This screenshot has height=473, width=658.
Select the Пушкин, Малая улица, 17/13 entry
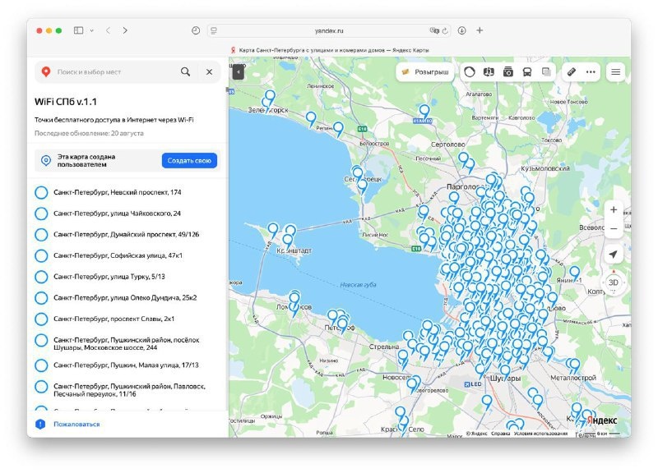point(126,365)
